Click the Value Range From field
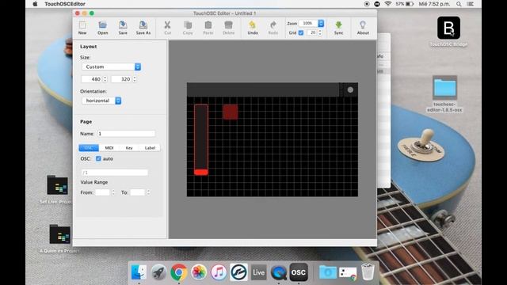The image size is (507, 285). 102,192
